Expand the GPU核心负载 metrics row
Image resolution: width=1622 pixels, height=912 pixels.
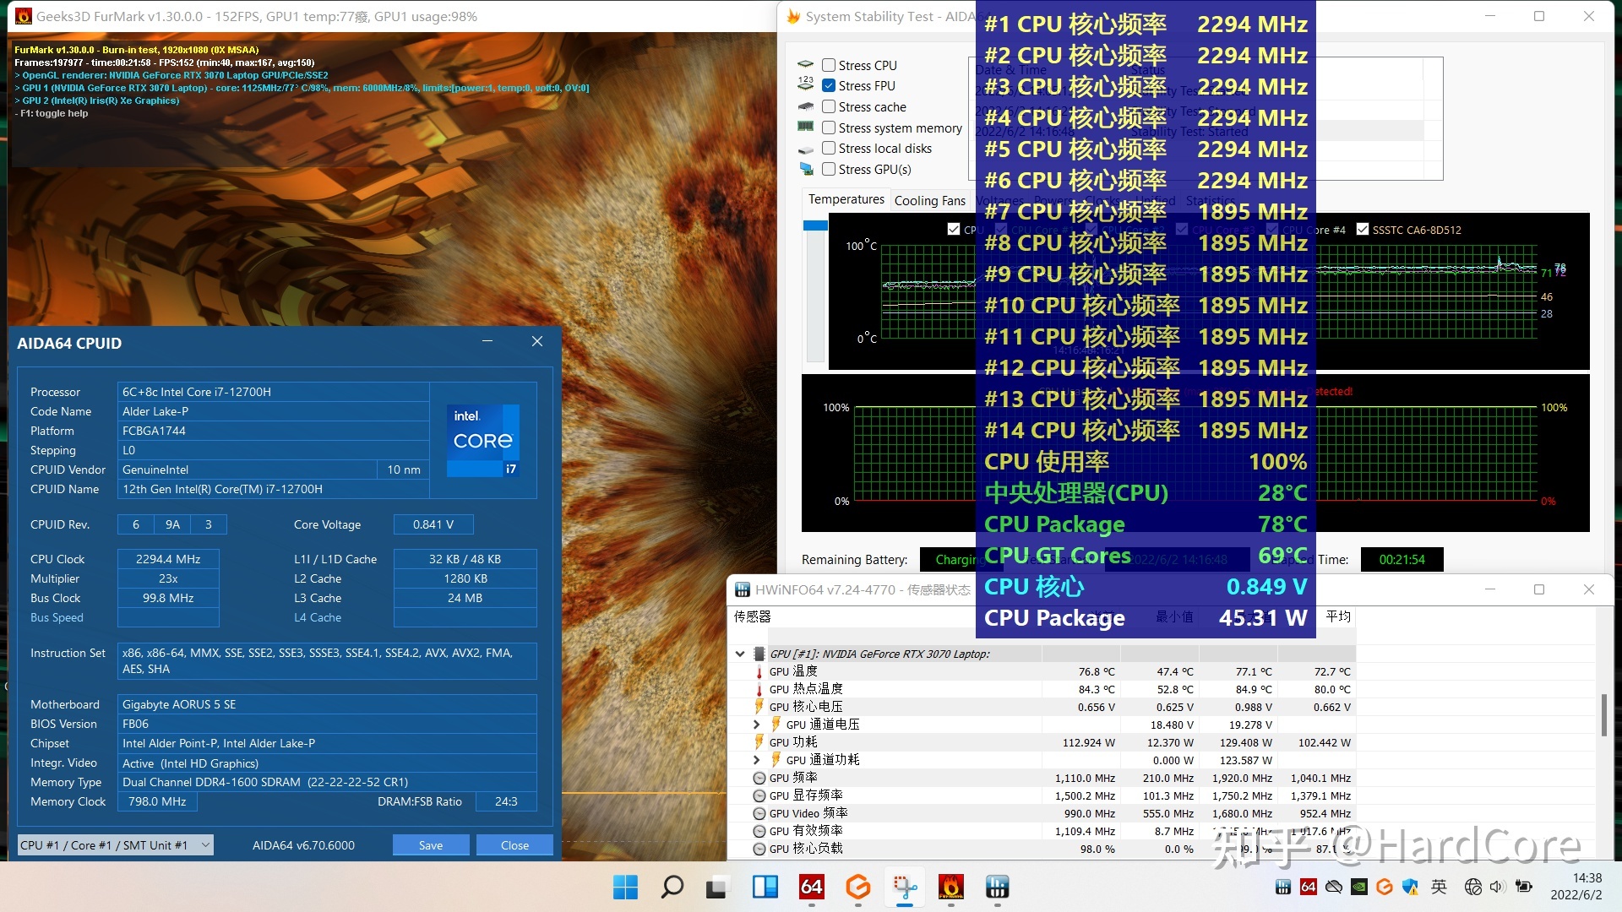click(747, 849)
